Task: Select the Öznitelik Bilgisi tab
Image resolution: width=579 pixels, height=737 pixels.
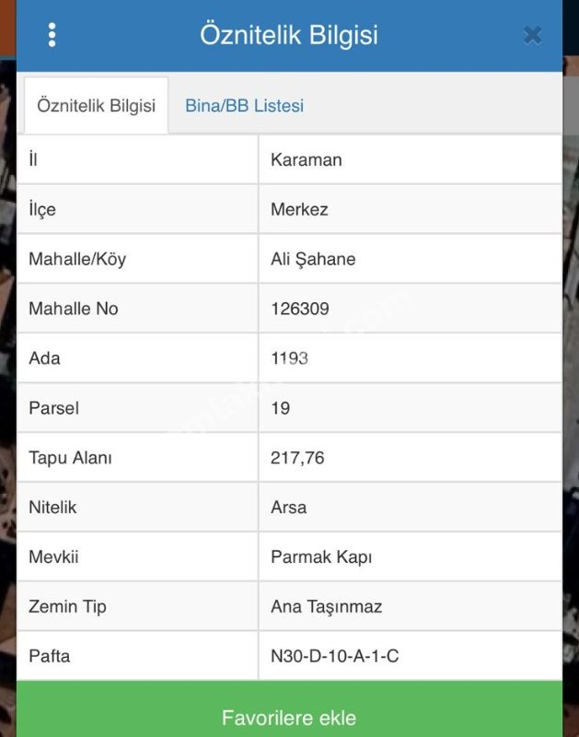Action: point(97,106)
